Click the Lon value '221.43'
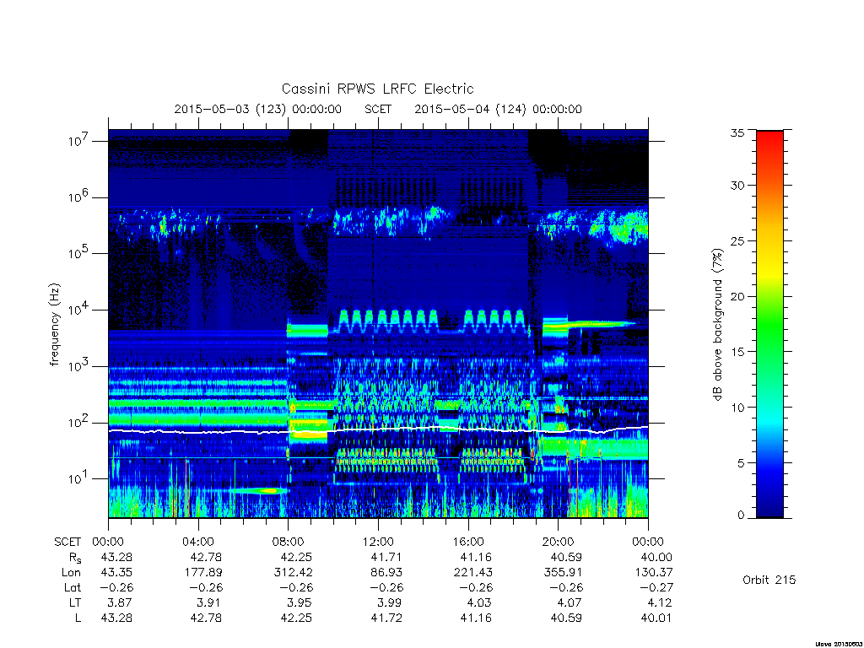Image resolution: width=864 pixels, height=648 pixels. pyautogui.click(x=472, y=573)
